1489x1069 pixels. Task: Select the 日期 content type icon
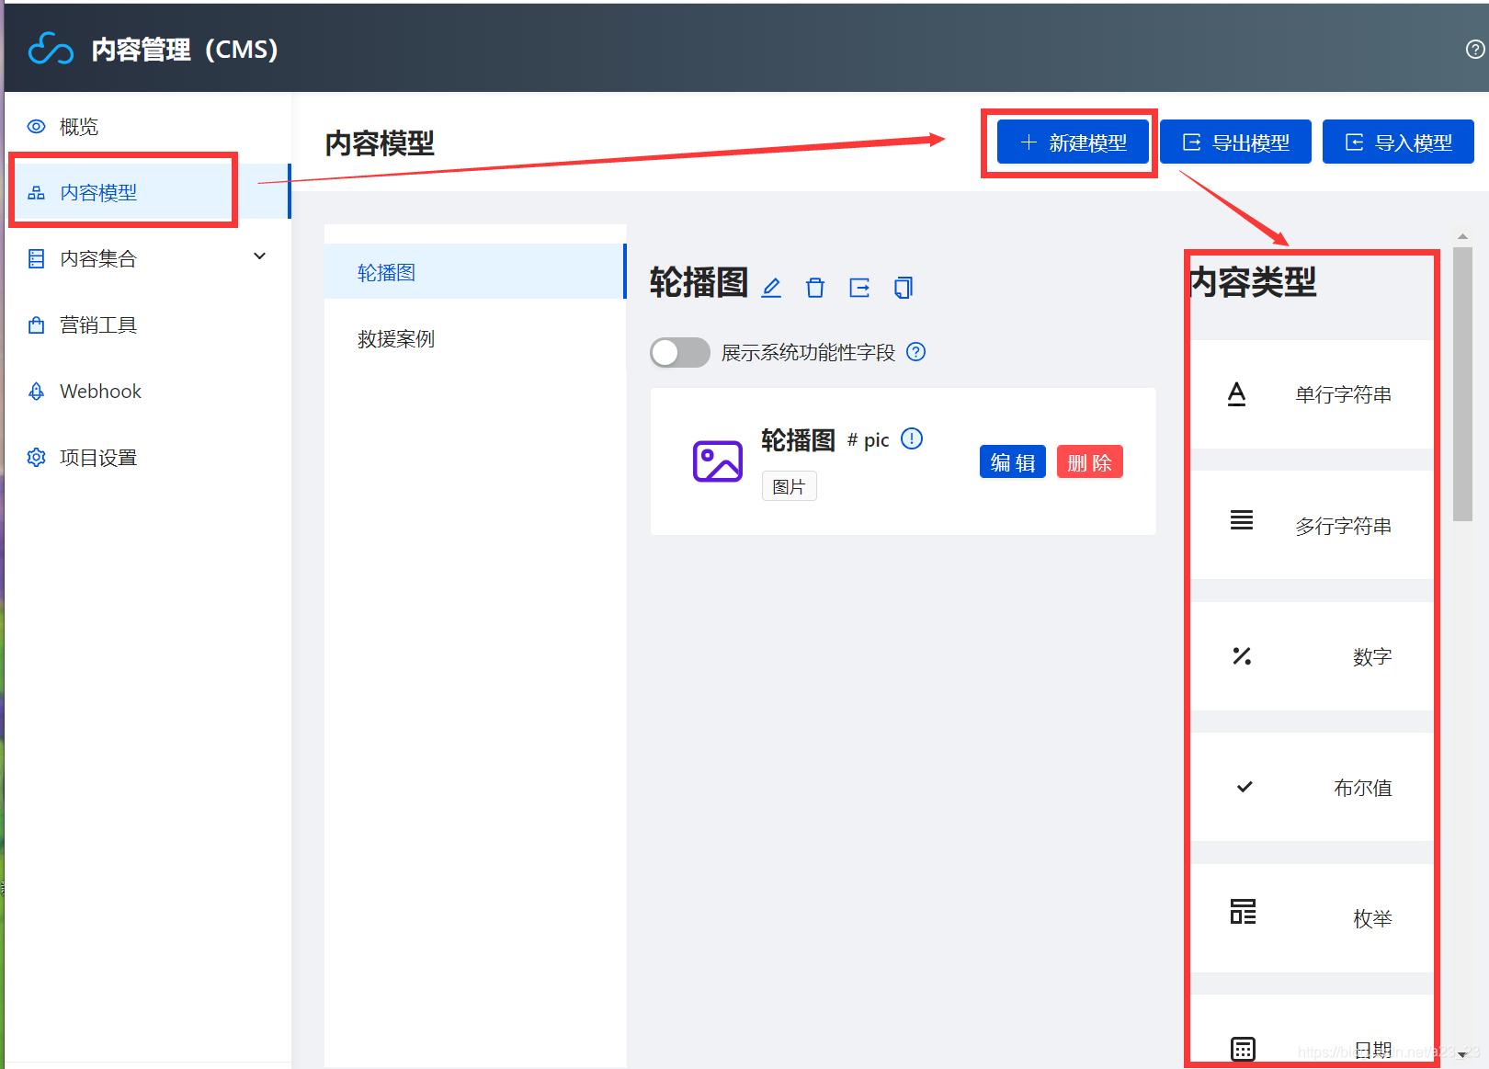click(x=1243, y=1048)
